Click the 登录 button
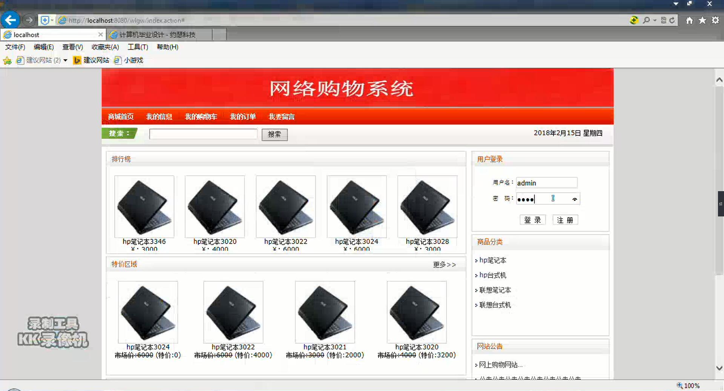The image size is (724, 391). tap(532, 220)
